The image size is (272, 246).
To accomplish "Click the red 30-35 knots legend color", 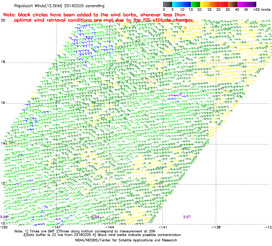I will (x=223, y=4).
